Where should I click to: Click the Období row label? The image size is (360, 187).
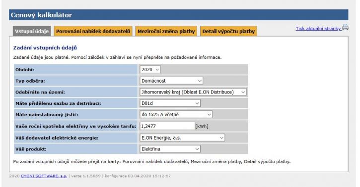click(x=24, y=69)
